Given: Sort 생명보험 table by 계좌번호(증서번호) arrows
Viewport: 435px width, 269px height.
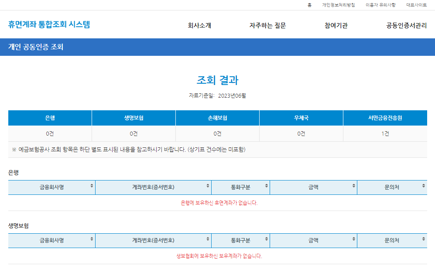Looking at the screenshot, I should tap(208, 239).
